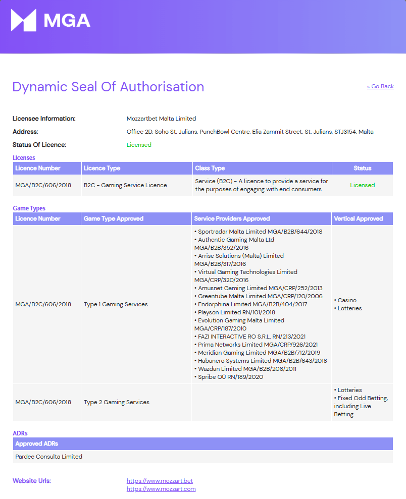Click the Licenses section heading
406x499 pixels.
point(24,157)
